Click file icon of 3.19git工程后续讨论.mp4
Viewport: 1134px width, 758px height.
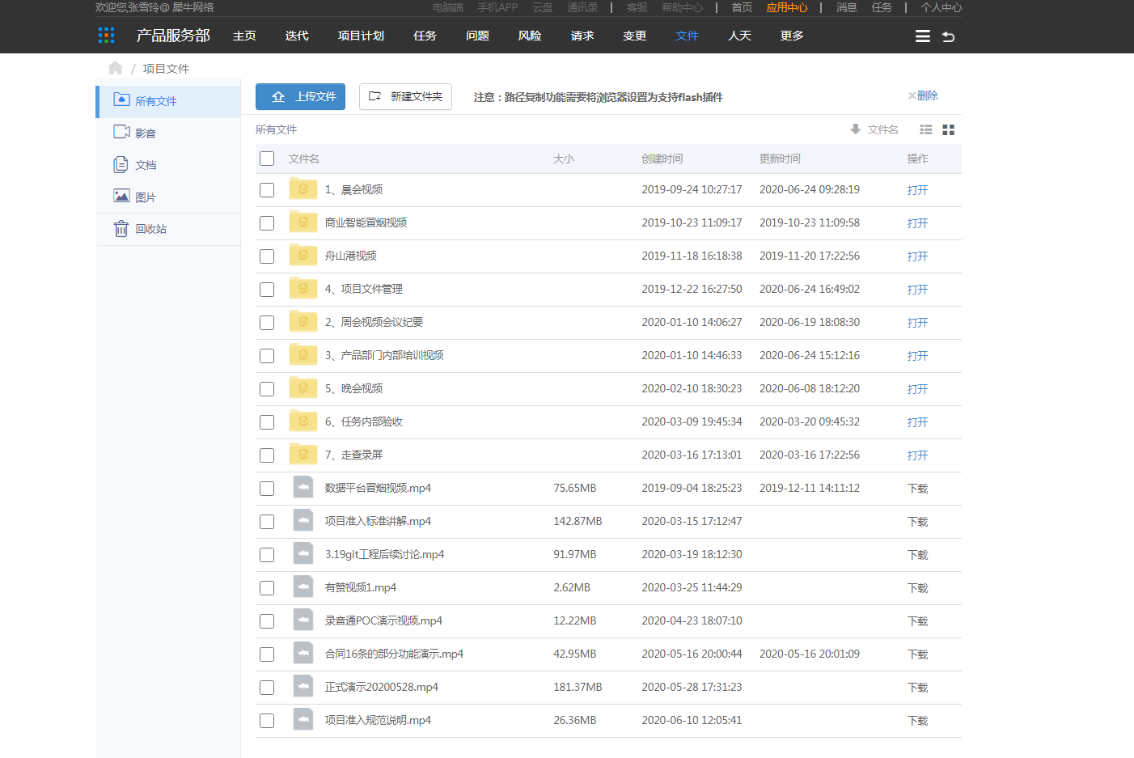tap(303, 553)
